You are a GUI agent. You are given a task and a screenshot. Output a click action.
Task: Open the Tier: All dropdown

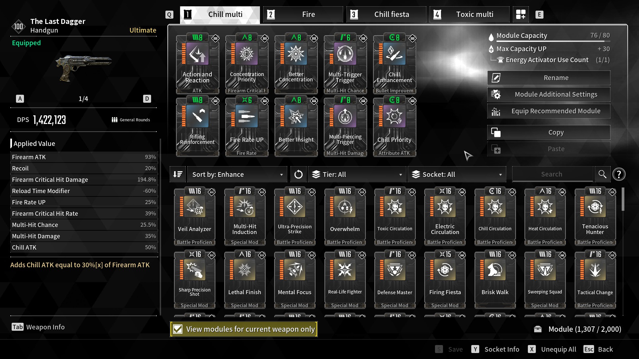[357, 174]
